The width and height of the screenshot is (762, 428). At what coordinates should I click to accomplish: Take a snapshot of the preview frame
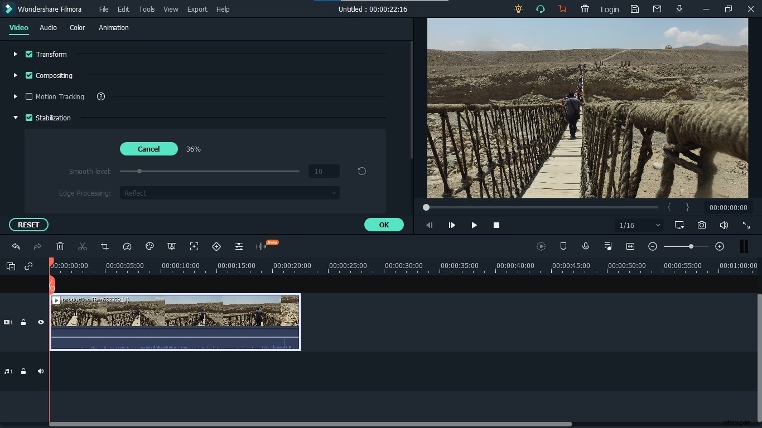tap(702, 225)
